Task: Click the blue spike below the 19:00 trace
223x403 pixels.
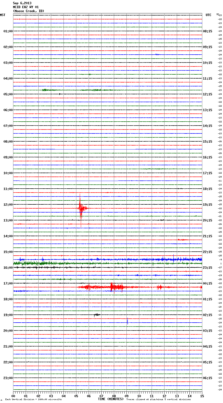Action: click(x=128, y=321)
